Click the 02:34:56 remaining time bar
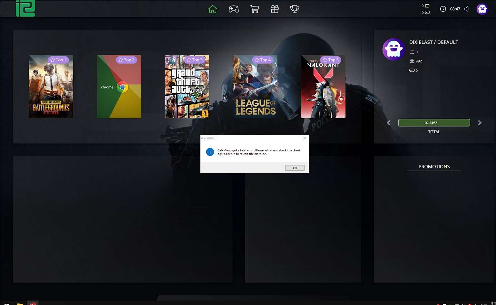Image resolution: width=496 pixels, height=305 pixels. coord(434,123)
